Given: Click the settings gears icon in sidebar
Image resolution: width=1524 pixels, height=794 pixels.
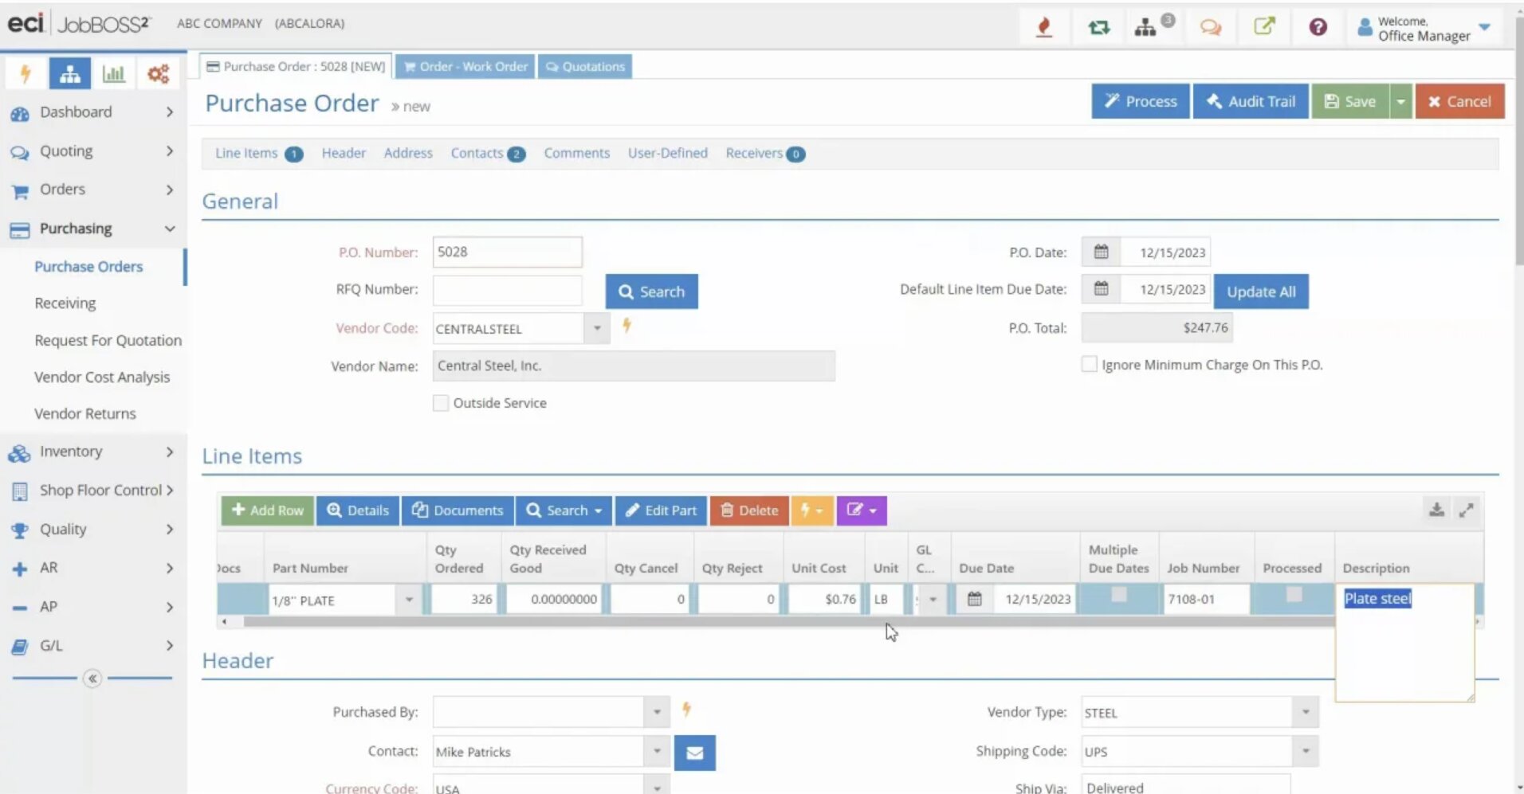Looking at the screenshot, I should click(x=158, y=74).
